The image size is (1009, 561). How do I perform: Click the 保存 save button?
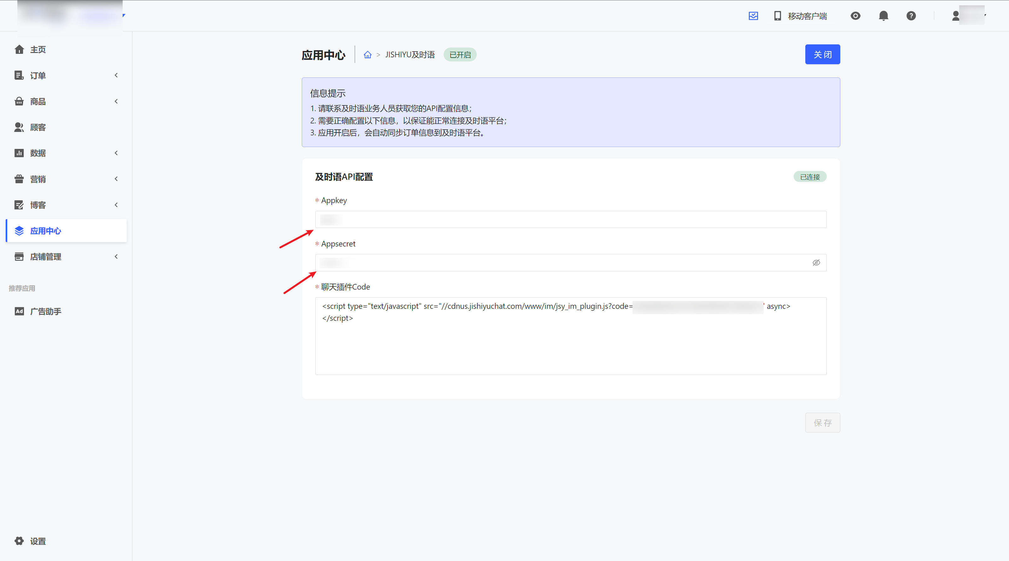point(823,422)
